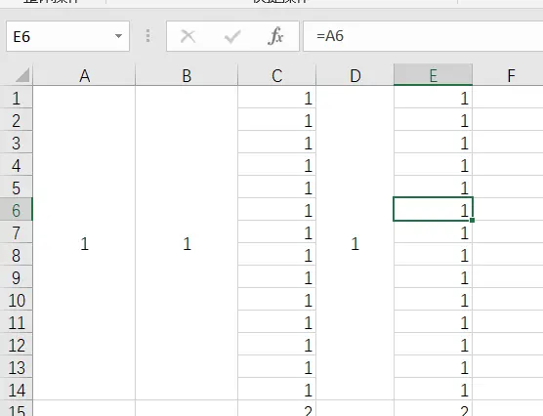Click cell C14
The width and height of the screenshot is (543, 416).
click(x=277, y=389)
